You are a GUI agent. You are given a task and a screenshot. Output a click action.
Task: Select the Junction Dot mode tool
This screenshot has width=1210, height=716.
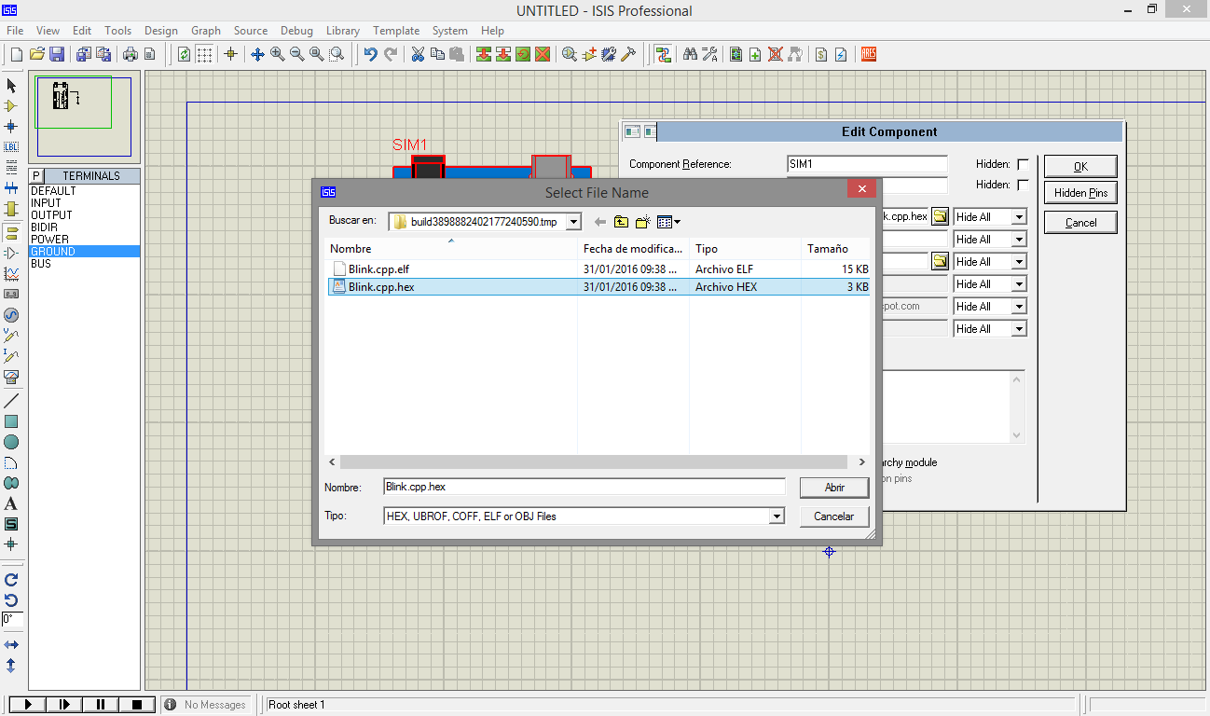pos(11,127)
